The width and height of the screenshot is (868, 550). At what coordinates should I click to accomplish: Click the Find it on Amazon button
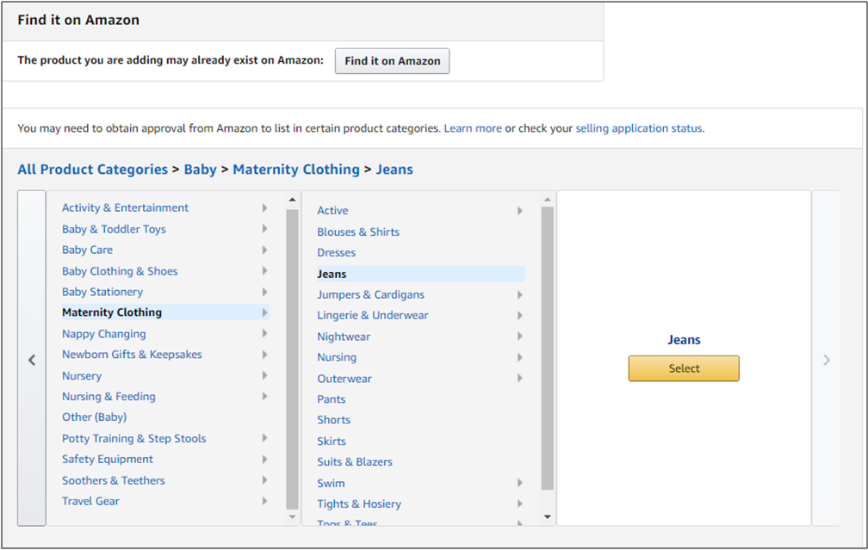pyautogui.click(x=392, y=61)
